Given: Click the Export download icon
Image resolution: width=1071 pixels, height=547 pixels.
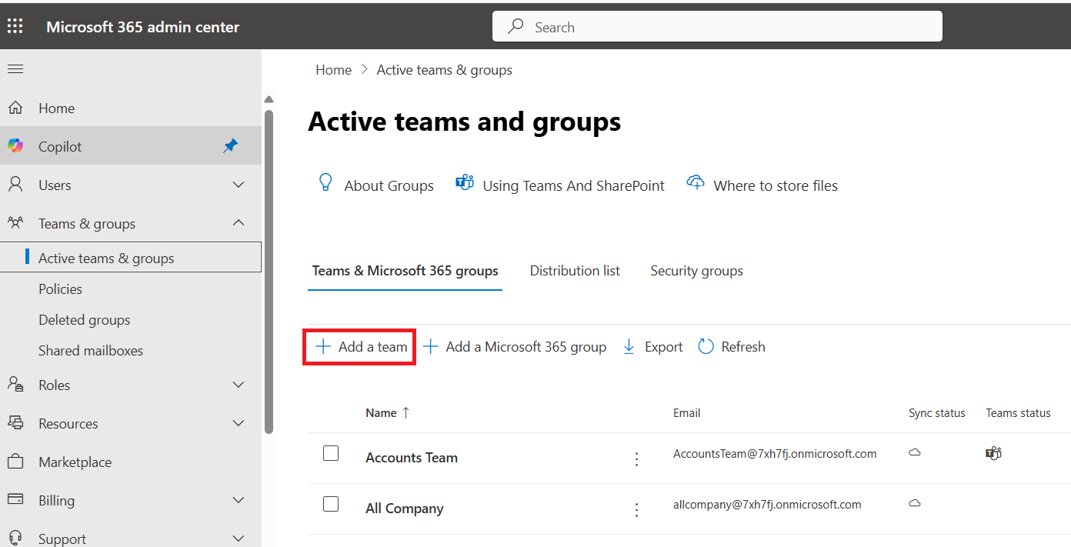Looking at the screenshot, I should pos(629,347).
